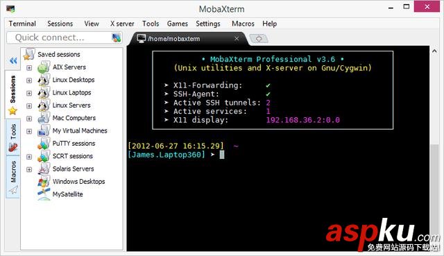
Task: Select the Linux Desktops label
Action: (74, 80)
